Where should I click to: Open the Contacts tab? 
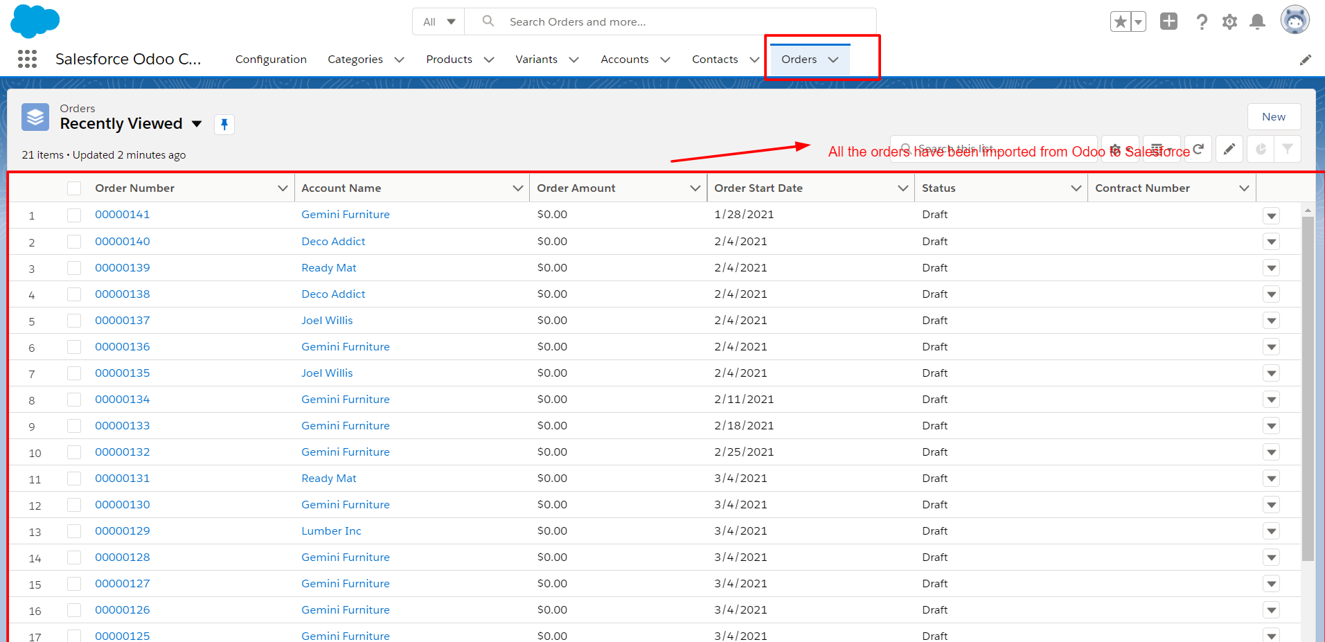click(x=714, y=60)
